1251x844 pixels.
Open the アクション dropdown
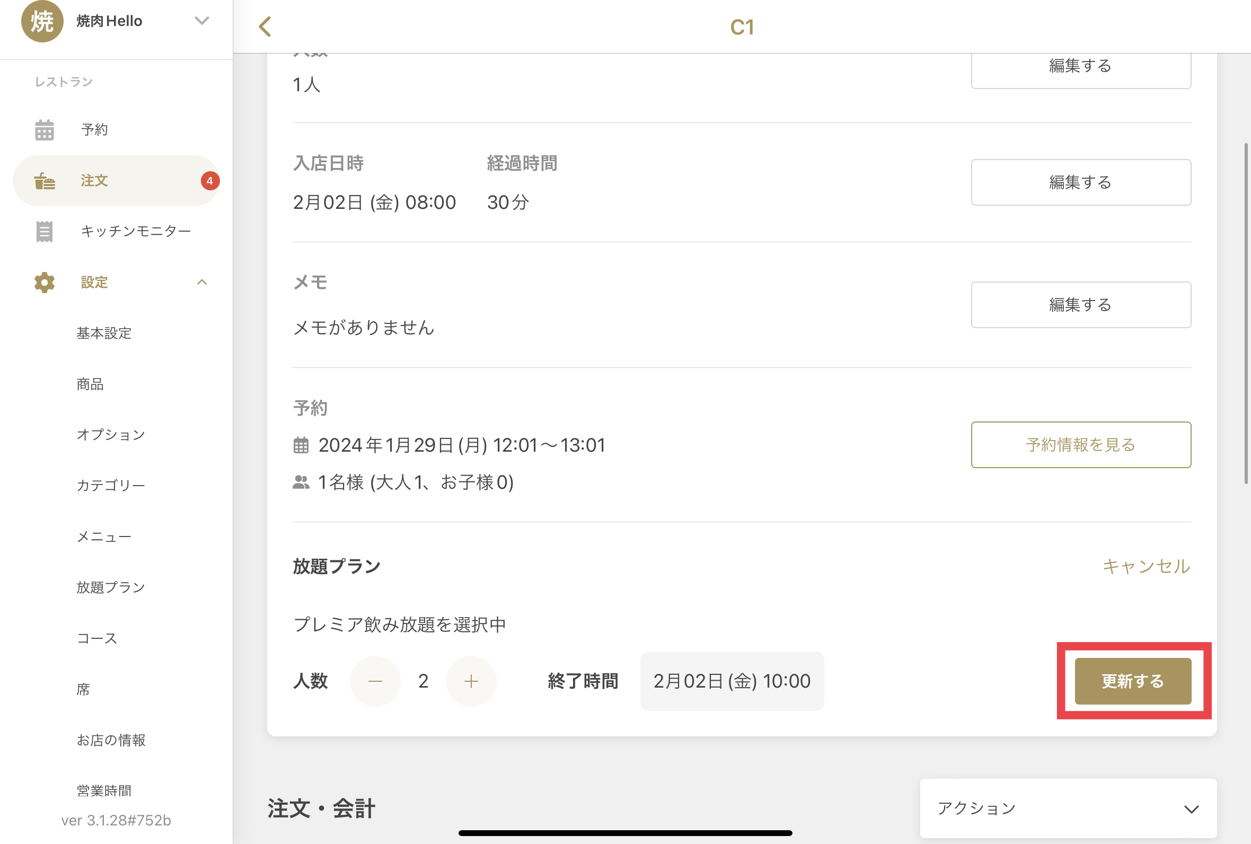click(1068, 808)
